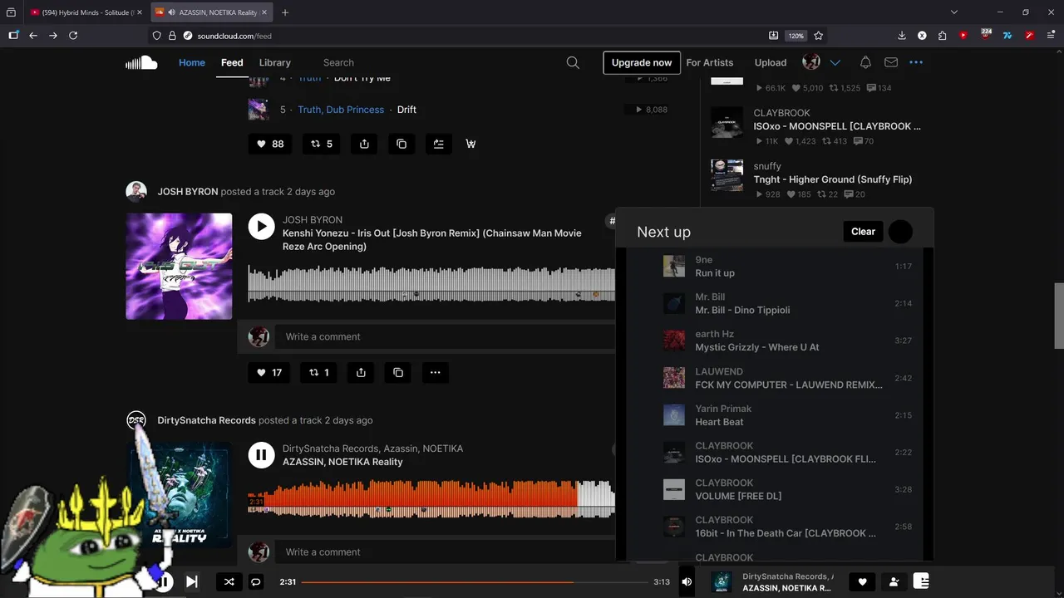The image size is (1064, 598).
Task: Copy link of the Truth playlist
Action: (401, 144)
